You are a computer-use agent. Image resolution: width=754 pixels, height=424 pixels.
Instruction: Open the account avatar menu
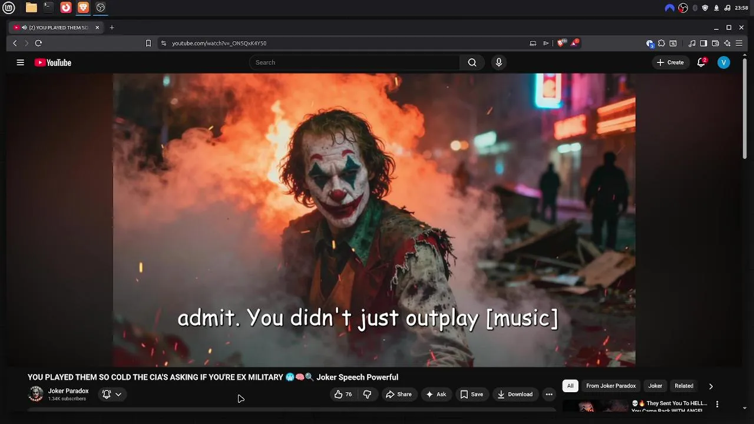pos(723,62)
